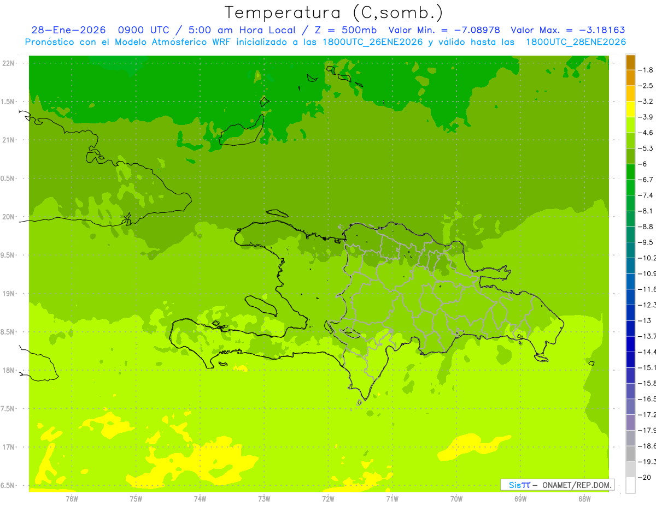Click the "19N" latitude label
This screenshot has width=656, height=506.
9,294
